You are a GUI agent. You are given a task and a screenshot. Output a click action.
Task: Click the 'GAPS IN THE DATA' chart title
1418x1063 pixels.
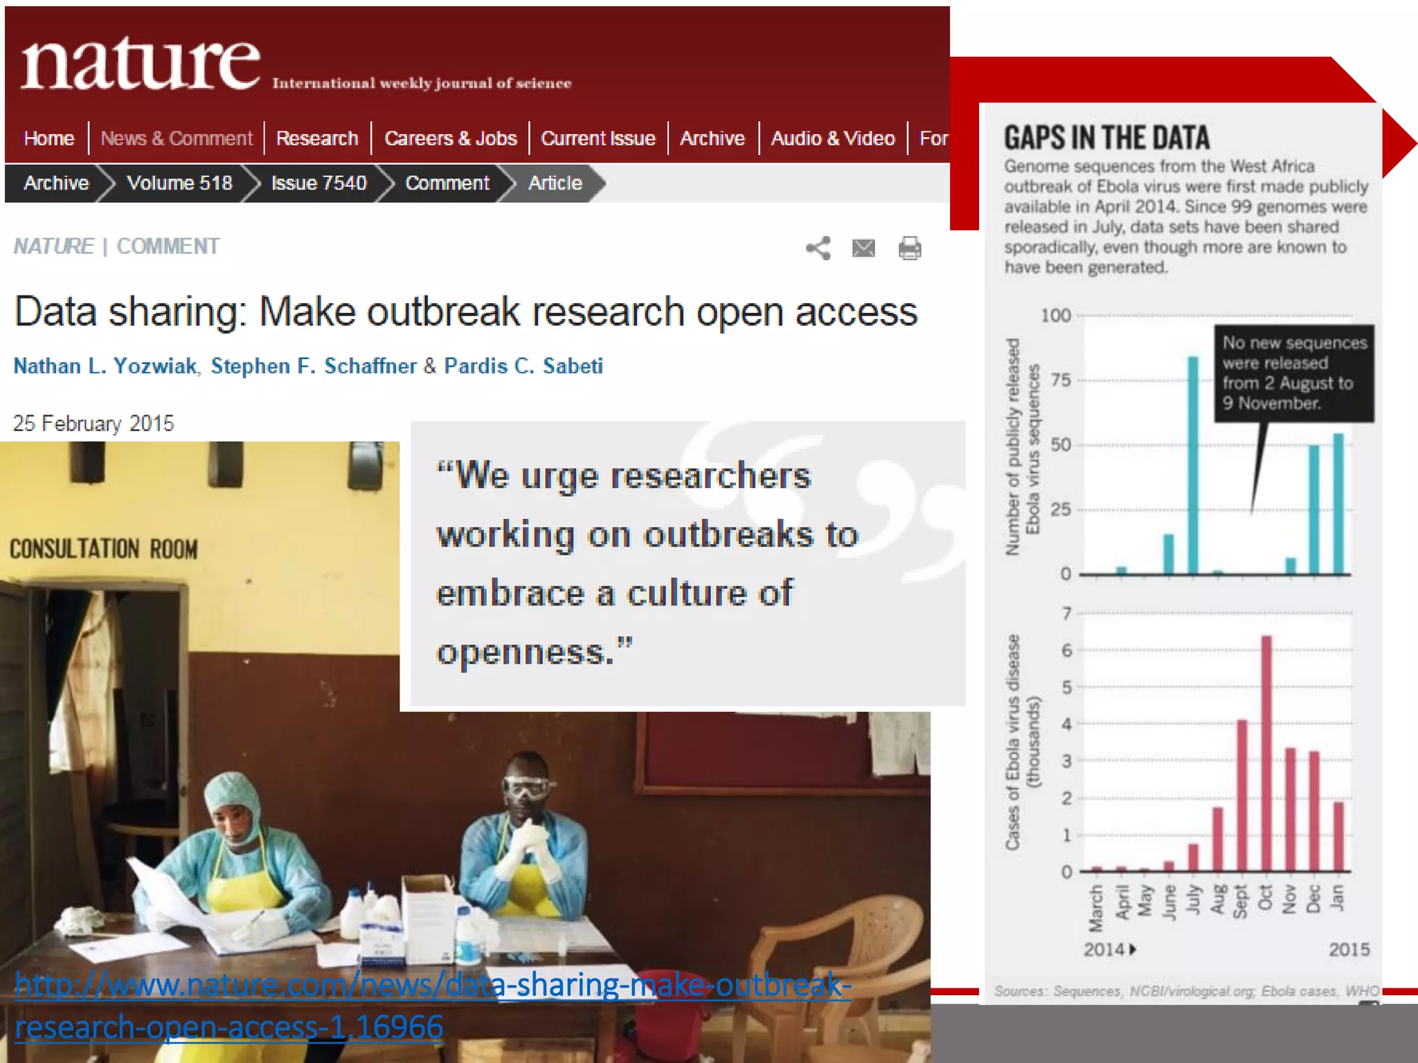coord(1107,138)
